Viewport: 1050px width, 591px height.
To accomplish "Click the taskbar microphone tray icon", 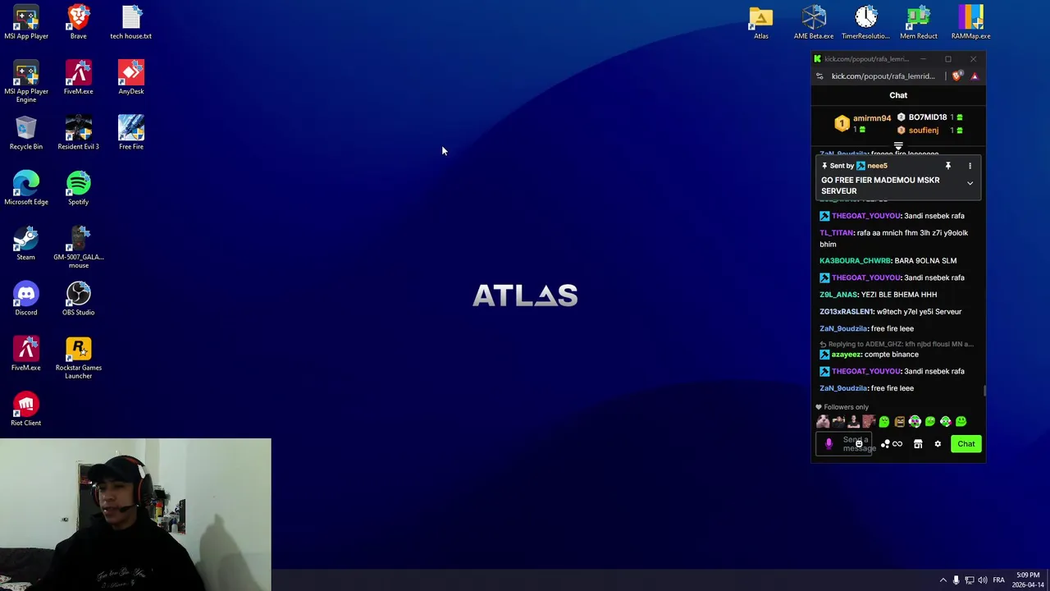I will pyautogui.click(x=956, y=580).
